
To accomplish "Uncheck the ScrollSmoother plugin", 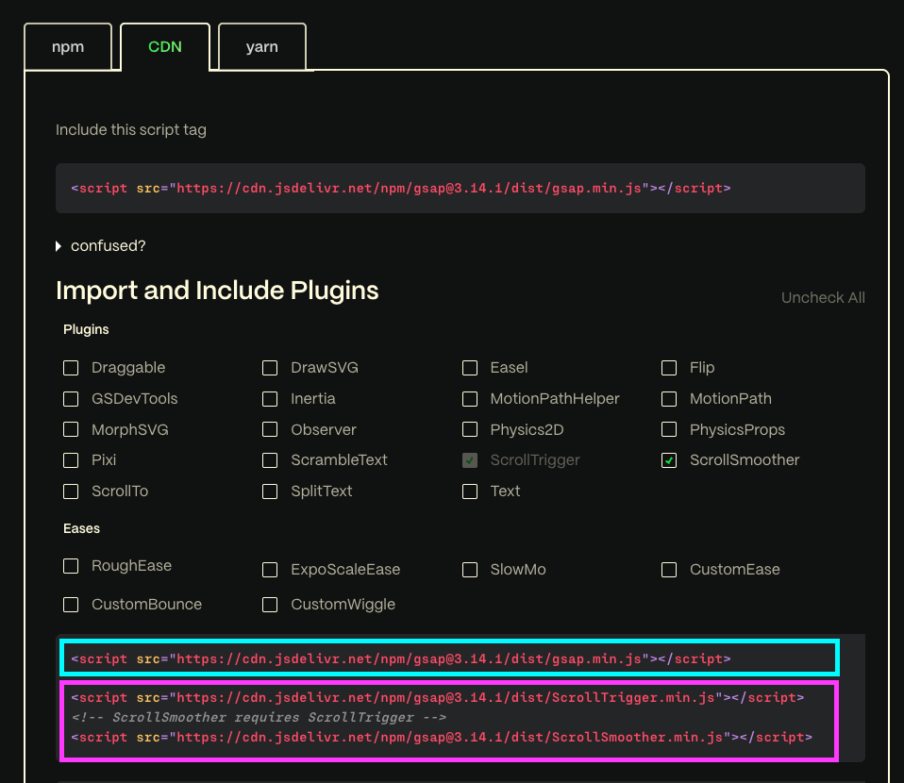I will click(669, 460).
